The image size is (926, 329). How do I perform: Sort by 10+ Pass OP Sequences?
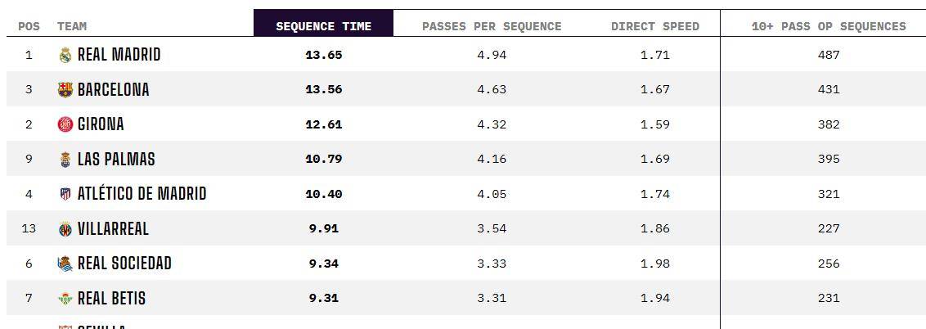829,26
